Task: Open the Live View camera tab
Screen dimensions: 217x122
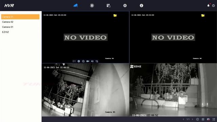Action: point(76,5)
